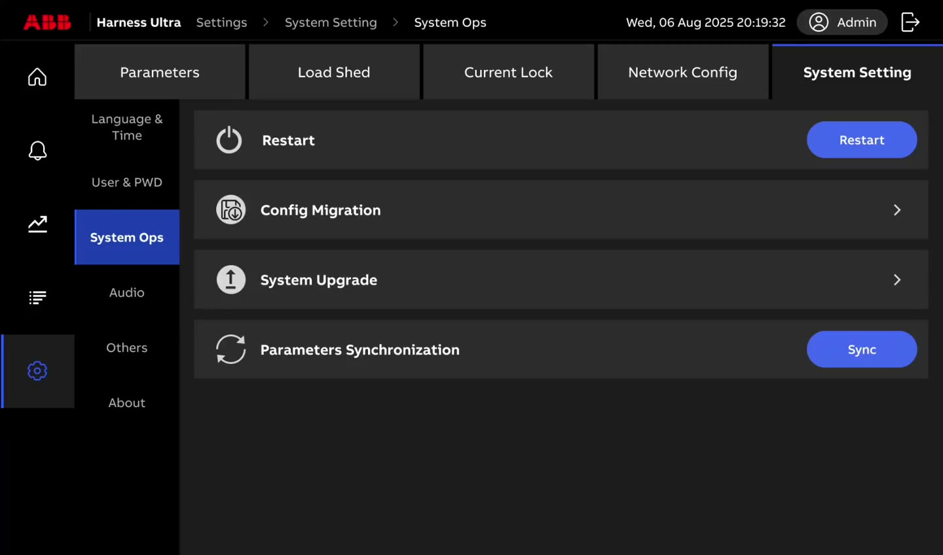
Task: Open the event list icon
Action: [x=37, y=298]
